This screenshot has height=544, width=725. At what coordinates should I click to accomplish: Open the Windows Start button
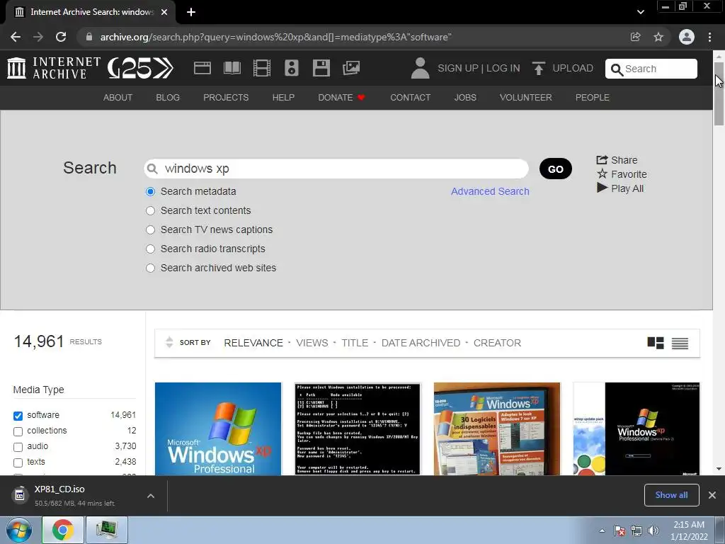[x=19, y=530]
